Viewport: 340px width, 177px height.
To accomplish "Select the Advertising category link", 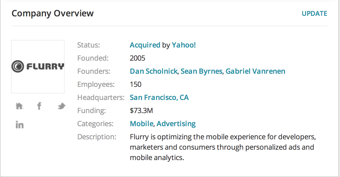I will [176, 124].
